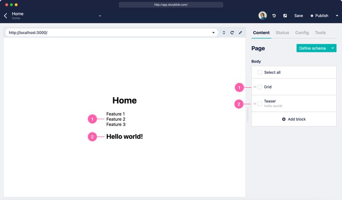Grab the Grid block drag handle
Screen dimensions: 342x200
click(x=254, y=87)
